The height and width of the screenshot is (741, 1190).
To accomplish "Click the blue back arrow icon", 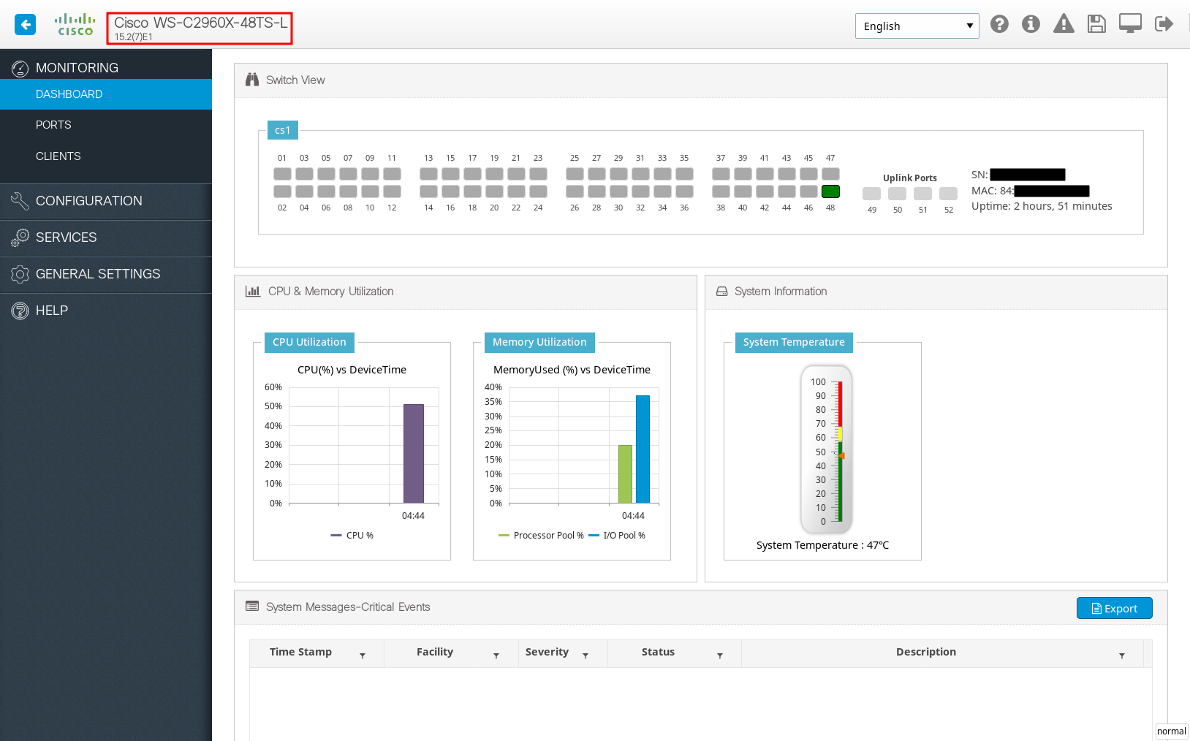I will click(26, 25).
